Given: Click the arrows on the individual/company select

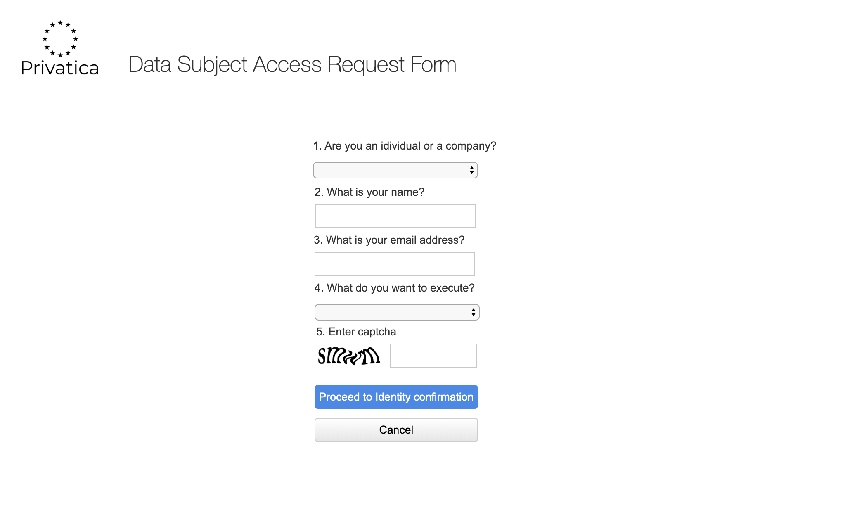Looking at the screenshot, I should coord(471,170).
